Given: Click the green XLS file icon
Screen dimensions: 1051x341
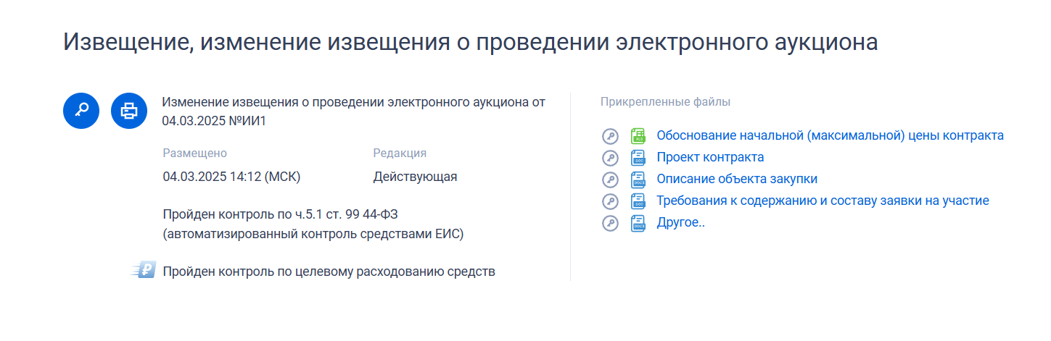Looking at the screenshot, I should pos(638,136).
